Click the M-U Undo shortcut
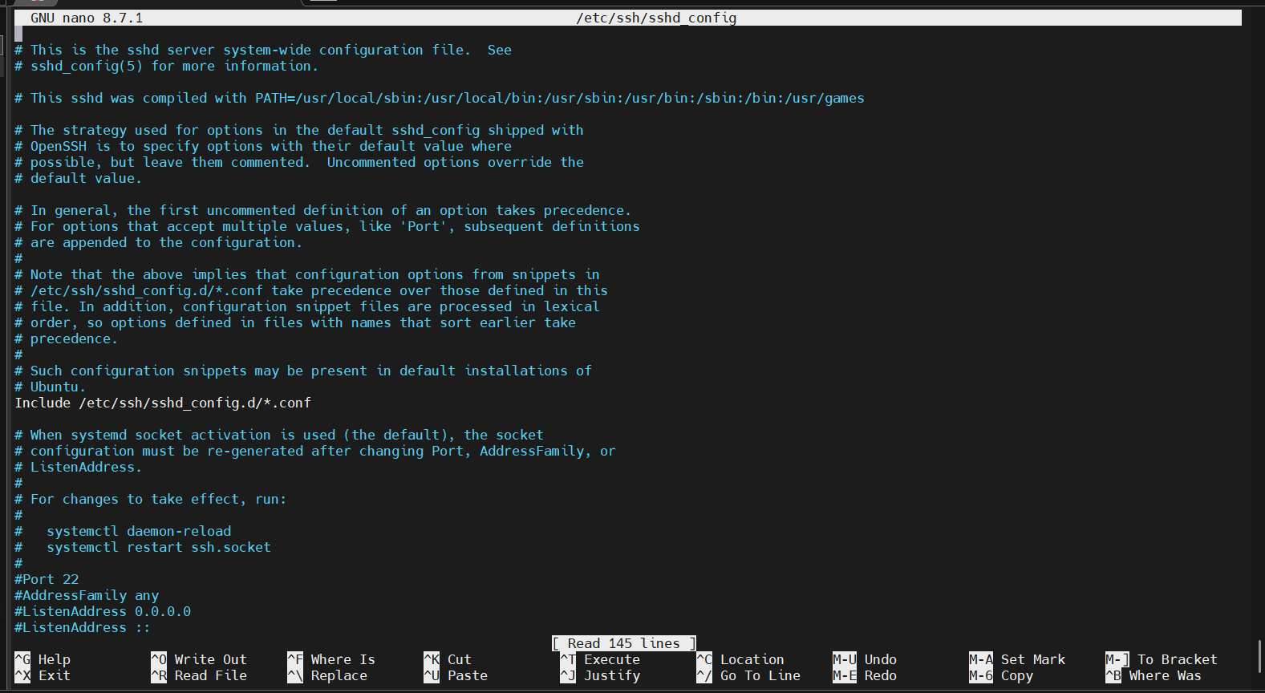The height and width of the screenshot is (693, 1265). point(865,659)
